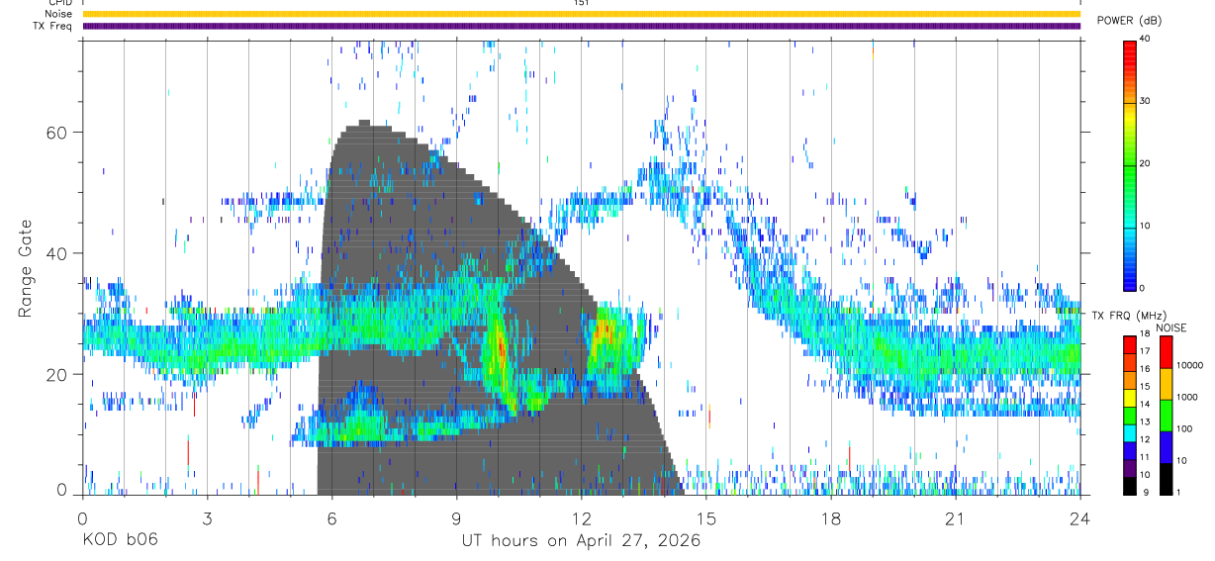Click the 12 hour tick on UT axis
1215x561 pixels.
[581, 517]
